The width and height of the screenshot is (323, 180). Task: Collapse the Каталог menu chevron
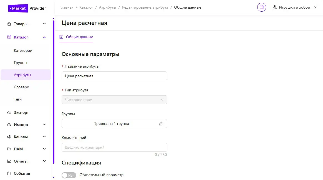point(44,37)
